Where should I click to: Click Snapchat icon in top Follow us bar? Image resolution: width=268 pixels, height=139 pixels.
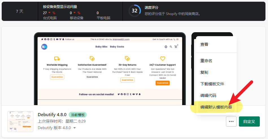pyautogui.click(x=63, y=39)
